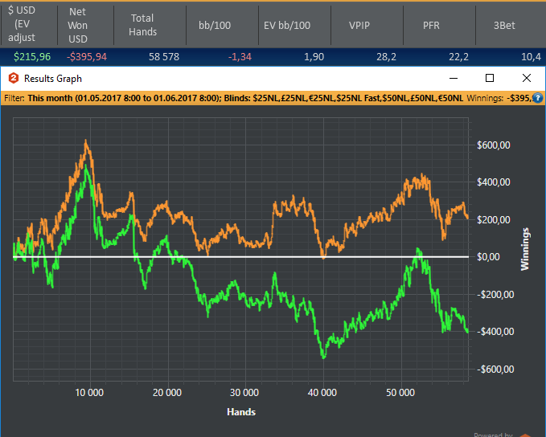Viewport: 546px width, 437px height.
Task: Click the -$400,00 axis label
Action: (495, 332)
